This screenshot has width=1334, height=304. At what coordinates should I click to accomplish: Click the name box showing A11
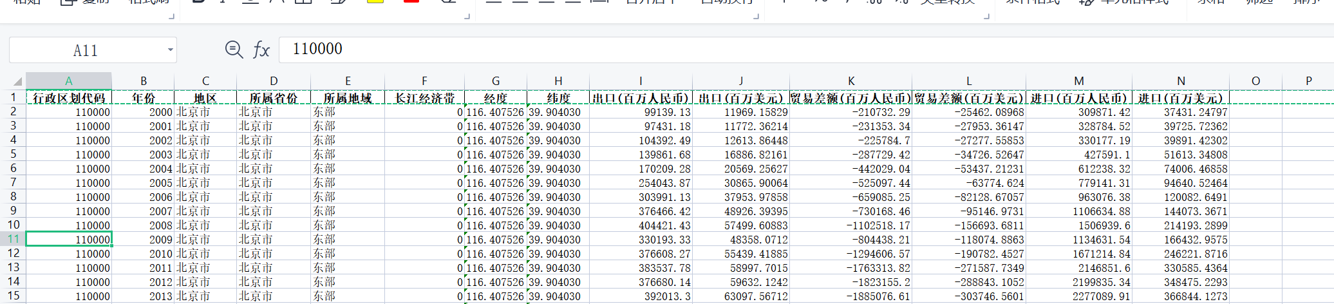[x=85, y=50]
